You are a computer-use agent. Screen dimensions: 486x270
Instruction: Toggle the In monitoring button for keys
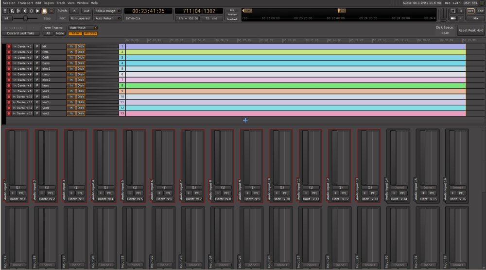71,85
